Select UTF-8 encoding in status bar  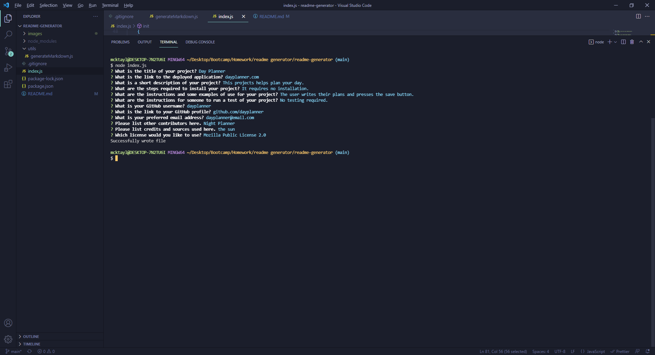560,351
